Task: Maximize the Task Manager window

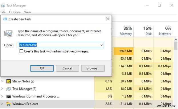Action: (x=159, y=5)
